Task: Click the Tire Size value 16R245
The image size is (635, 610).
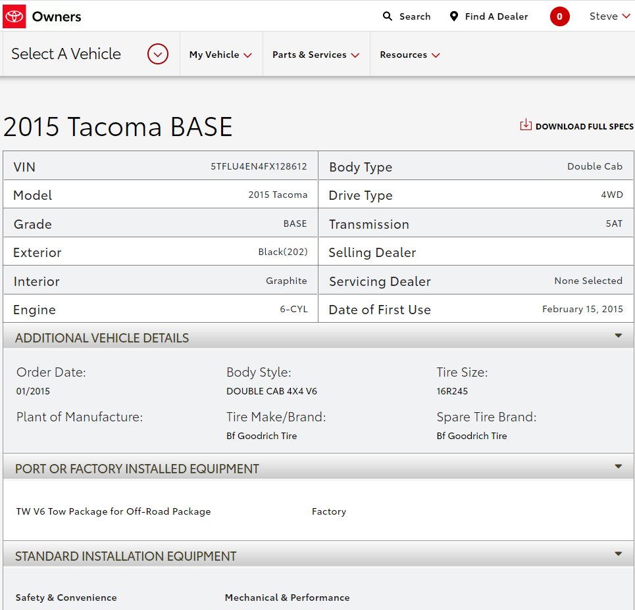Action: click(452, 391)
